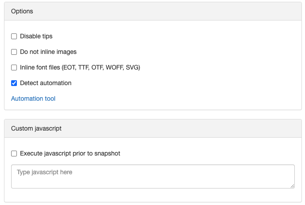This screenshot has height=205, width=305.
Task: Click the Custom javascript panel heading
Action: pyautogui.click(x=36, y=128)
